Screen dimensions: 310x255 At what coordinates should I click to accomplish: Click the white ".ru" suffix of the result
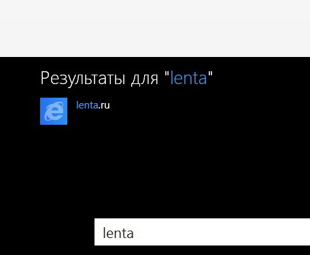(x=104, y=106)
